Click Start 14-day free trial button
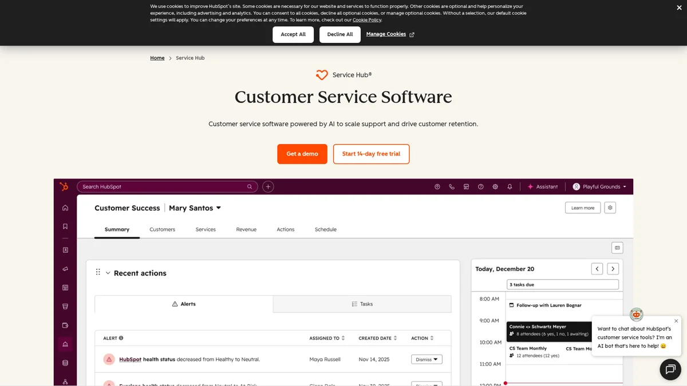This screenshot has width=687, height=386. click(371, 154)
